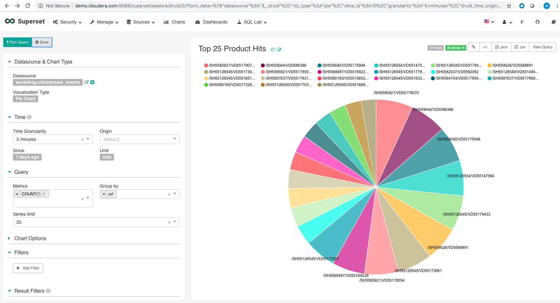This screenshot has height=303, width=560.
Task: Copy the short link via chain icon
Action: [473, 47]
